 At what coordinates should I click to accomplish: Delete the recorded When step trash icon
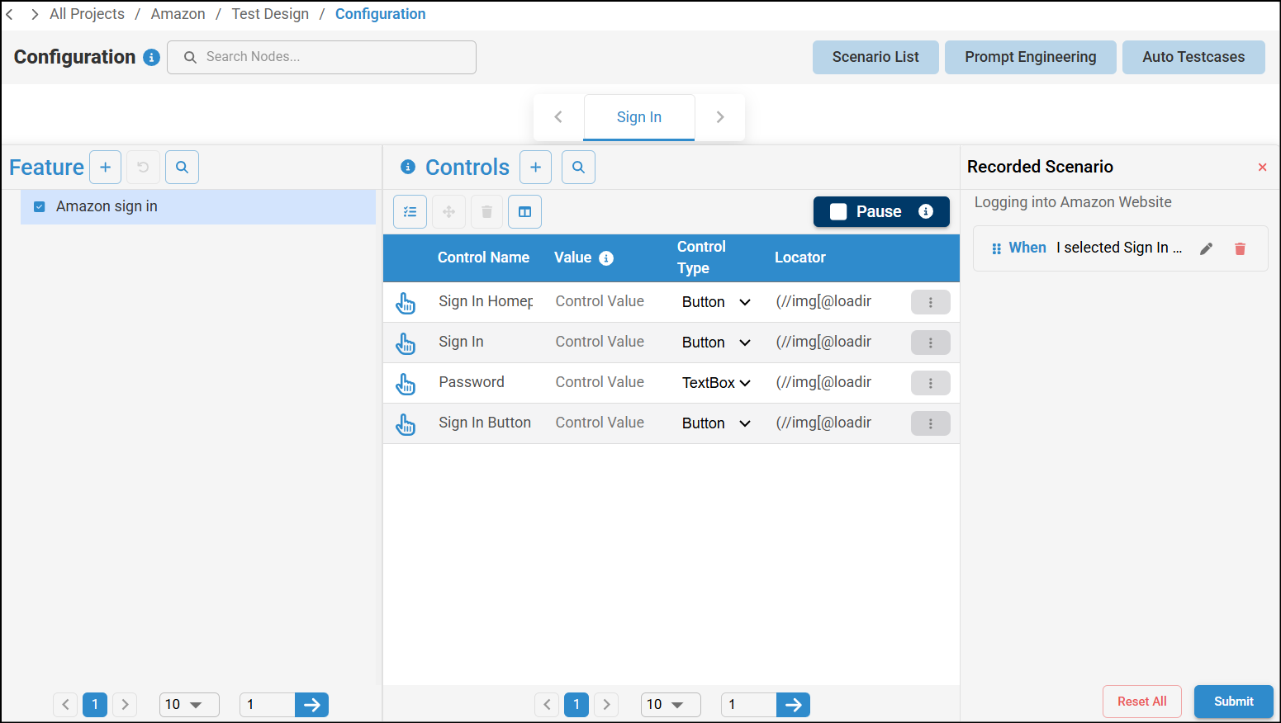click(x=1240, y=248)
